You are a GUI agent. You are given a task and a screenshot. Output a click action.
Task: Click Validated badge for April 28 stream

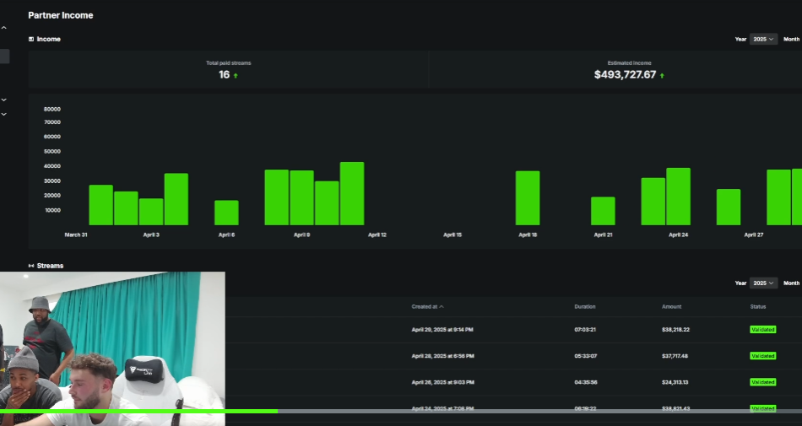(762, 355)
